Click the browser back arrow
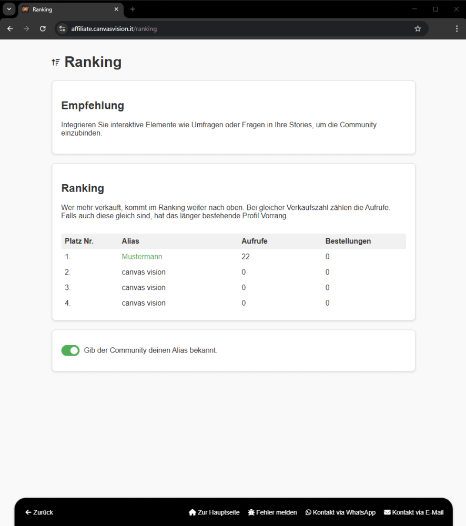 (x=10, y=29)
